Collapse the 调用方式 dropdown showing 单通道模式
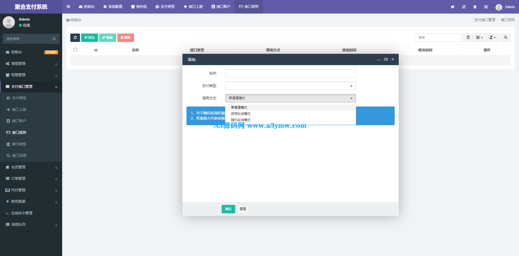The height and width of the screenshot is (256, 519). pos(290,98)
